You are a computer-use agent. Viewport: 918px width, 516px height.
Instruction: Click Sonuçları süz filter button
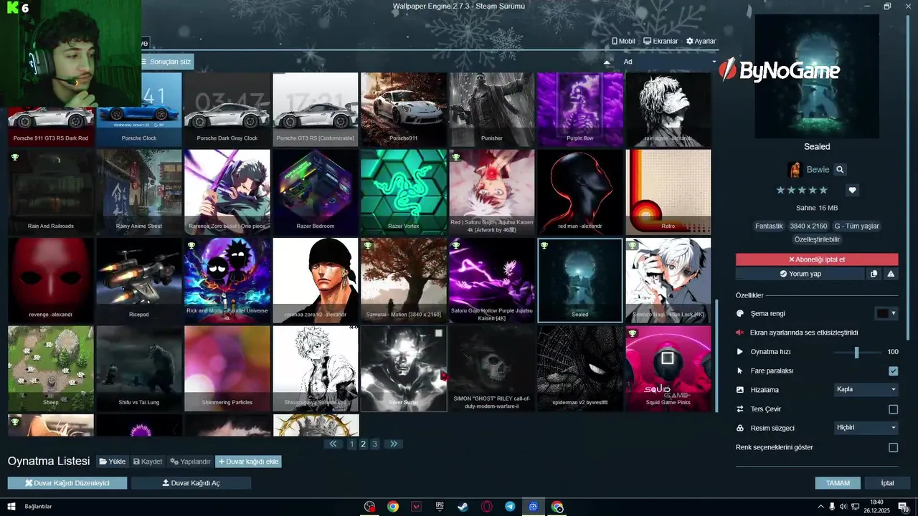(167, 62)
